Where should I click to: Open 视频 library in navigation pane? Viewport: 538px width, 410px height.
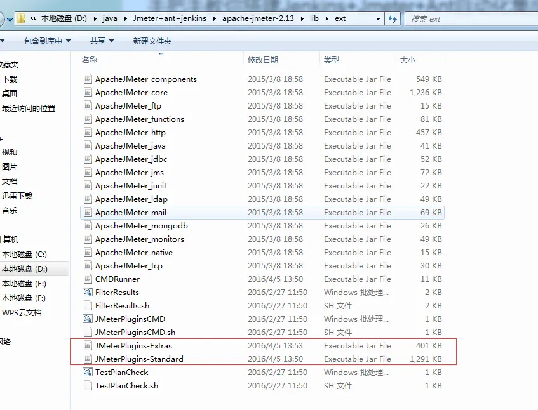pyautogui.click(x=10, y=152)
